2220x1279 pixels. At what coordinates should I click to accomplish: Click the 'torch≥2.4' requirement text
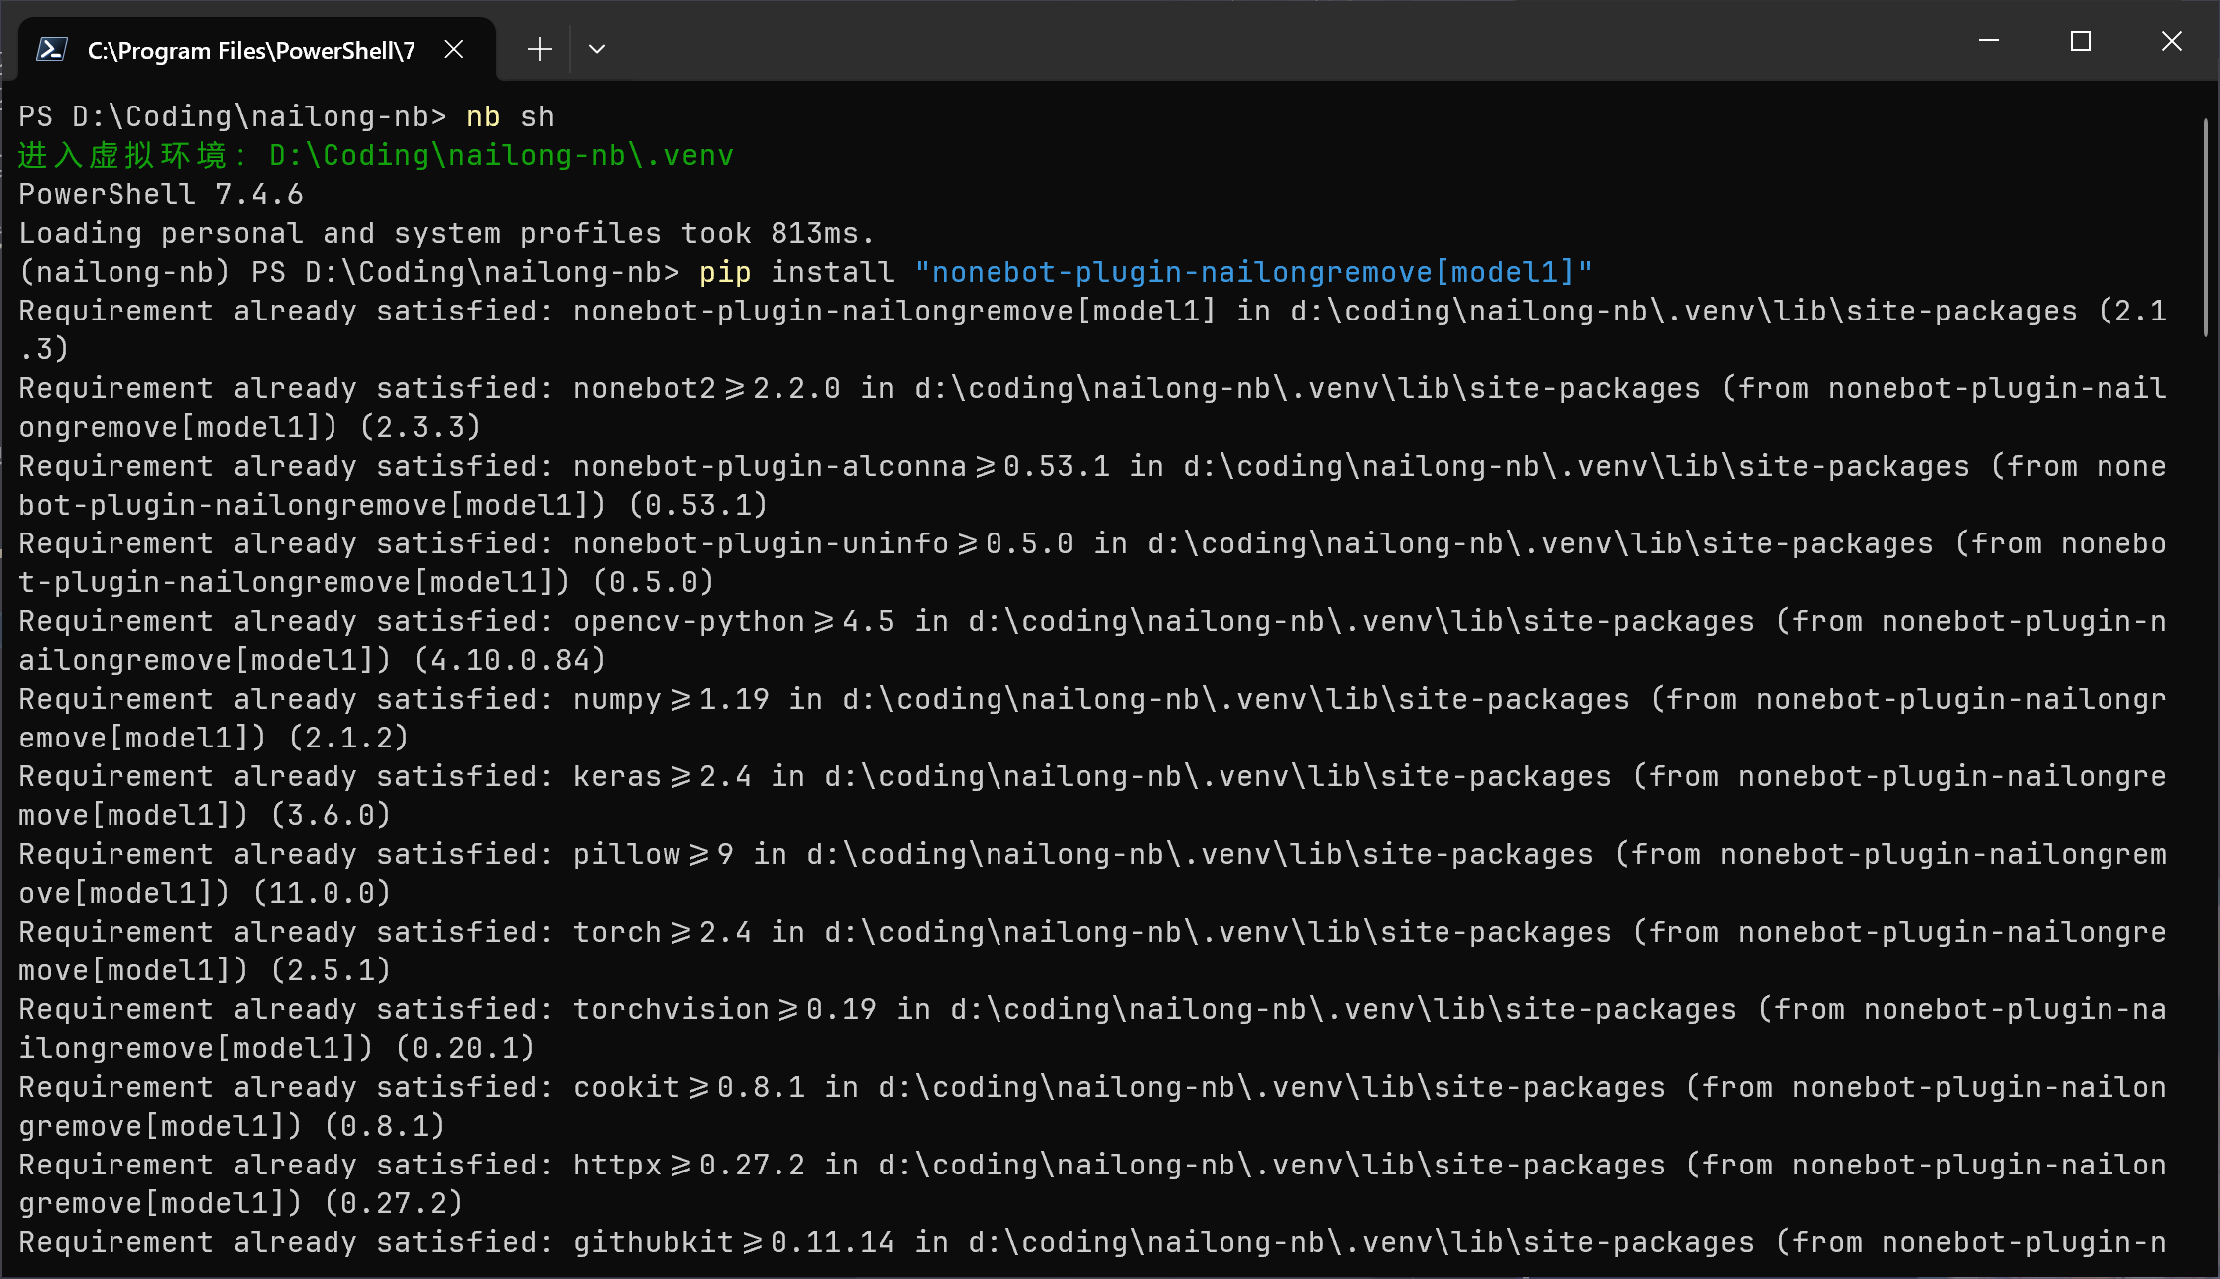(x=662, y=933)
